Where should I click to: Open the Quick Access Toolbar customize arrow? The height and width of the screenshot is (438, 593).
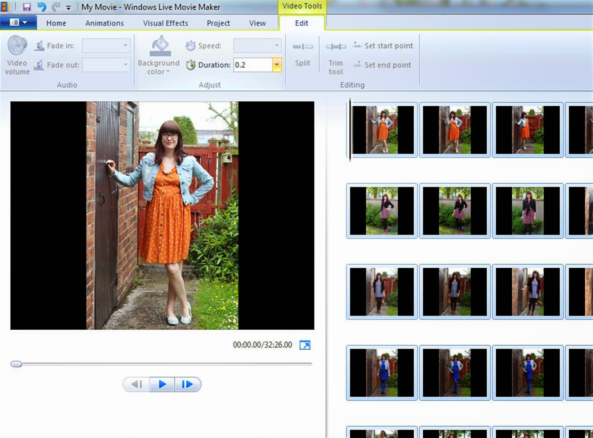coord(69,7)
